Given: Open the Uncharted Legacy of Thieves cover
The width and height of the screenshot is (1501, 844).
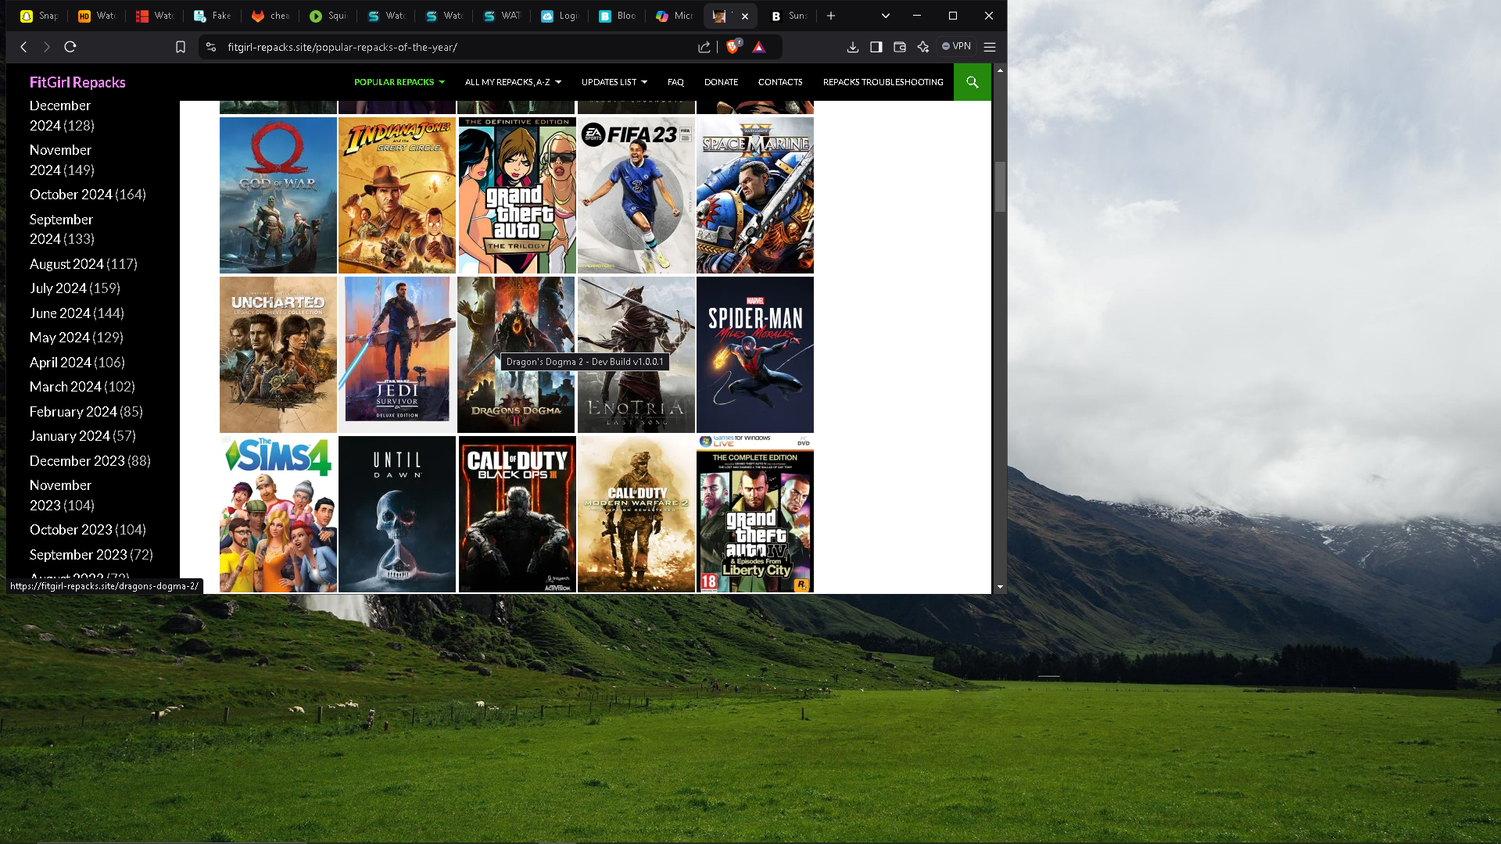Looking at the screenshot, I should pyautogui.click(x=278, y=355).
